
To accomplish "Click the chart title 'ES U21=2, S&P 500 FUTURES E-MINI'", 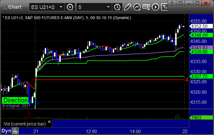I will (39, 18).
